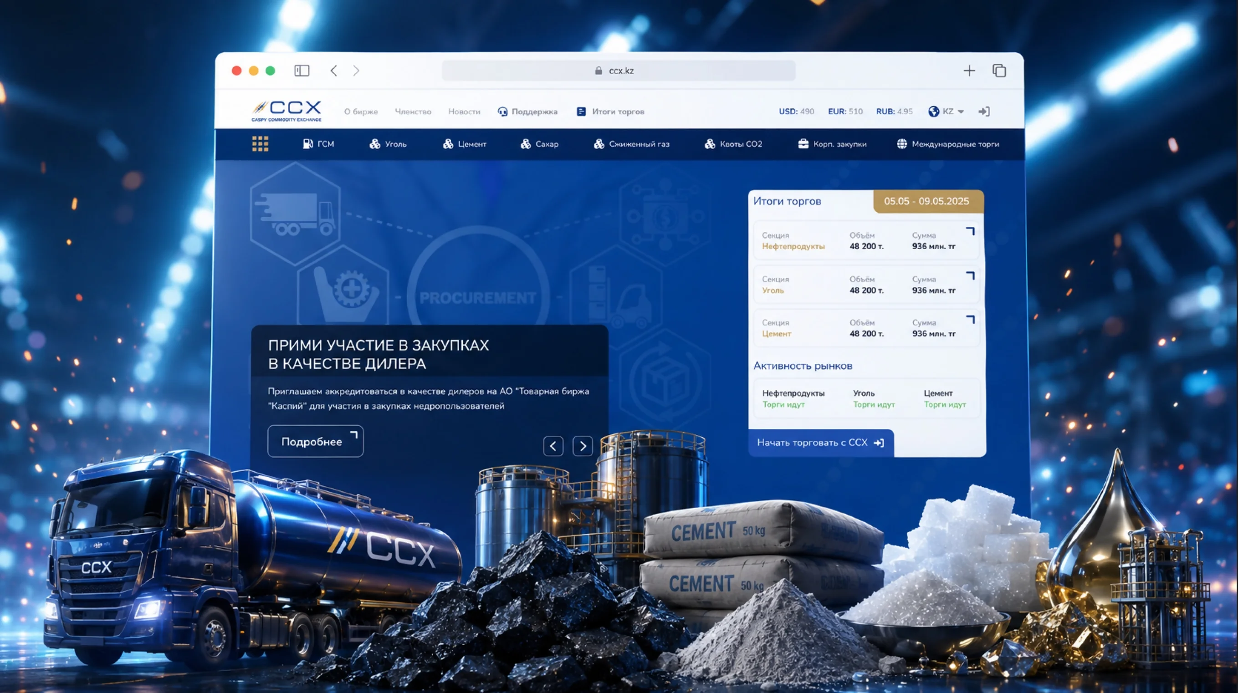The image size is (1238, 693).
Task: Select the Международные торги category tab
Action: click(948, 144)
